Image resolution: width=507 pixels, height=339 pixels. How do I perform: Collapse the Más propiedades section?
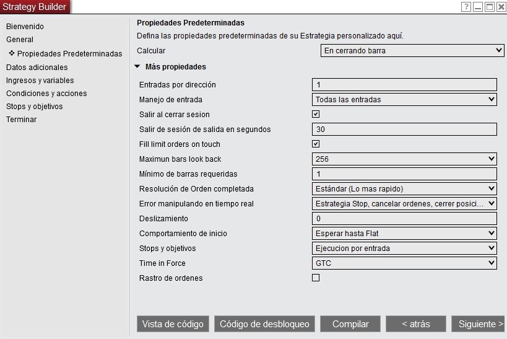pos(137,67)
